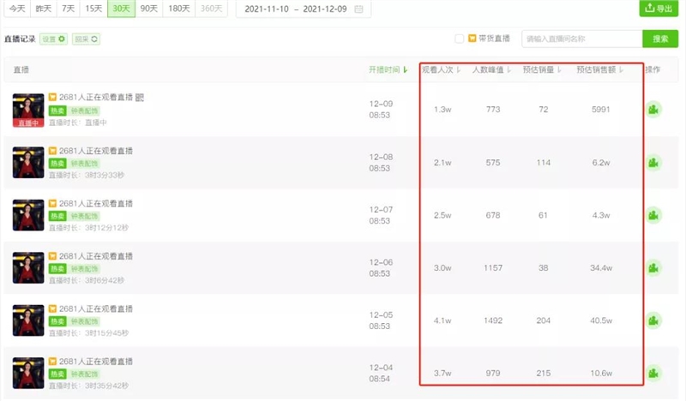The height and width of the screenshot is (401, 686).
Task: Open the thumbnail of the currently live stream
Action: pyautogui.click(x=28, y=110)
